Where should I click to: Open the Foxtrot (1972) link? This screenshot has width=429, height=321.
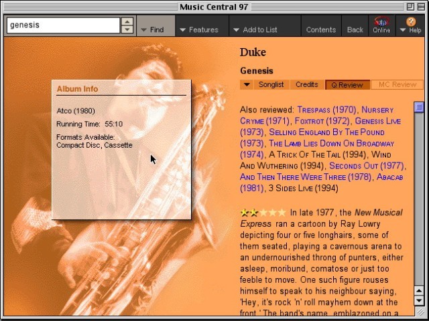[322, 121]
